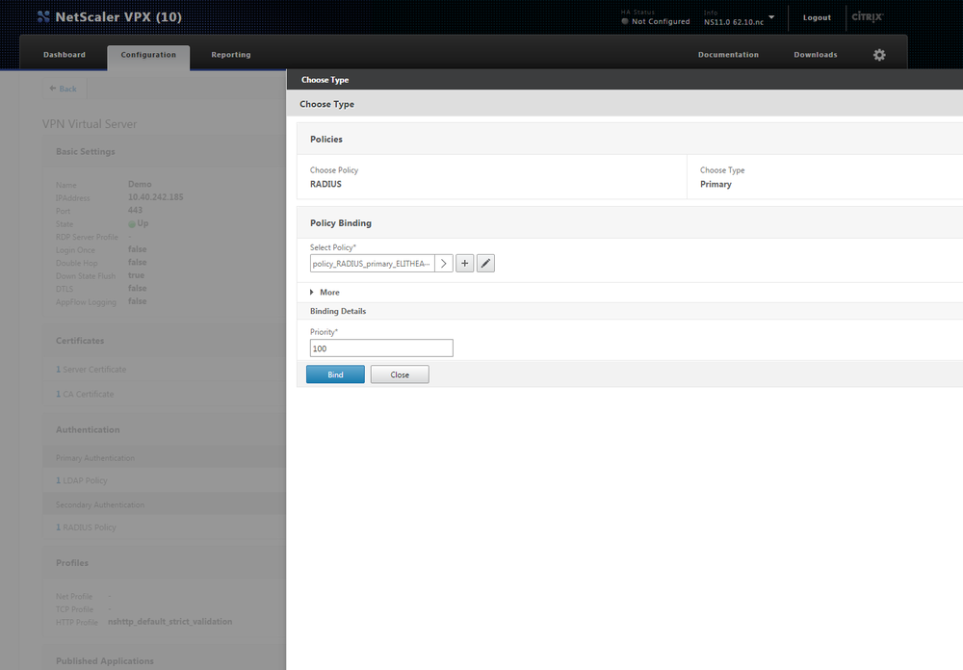Open policy list using the arrow icon

point(443,264)
